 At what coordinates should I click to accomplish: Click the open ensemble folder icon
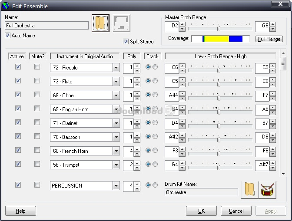100,23
